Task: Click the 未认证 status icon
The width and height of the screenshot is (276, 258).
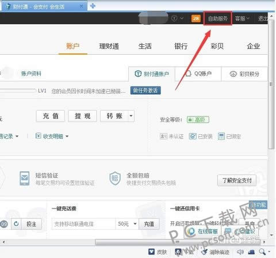Action: [163, 136]
